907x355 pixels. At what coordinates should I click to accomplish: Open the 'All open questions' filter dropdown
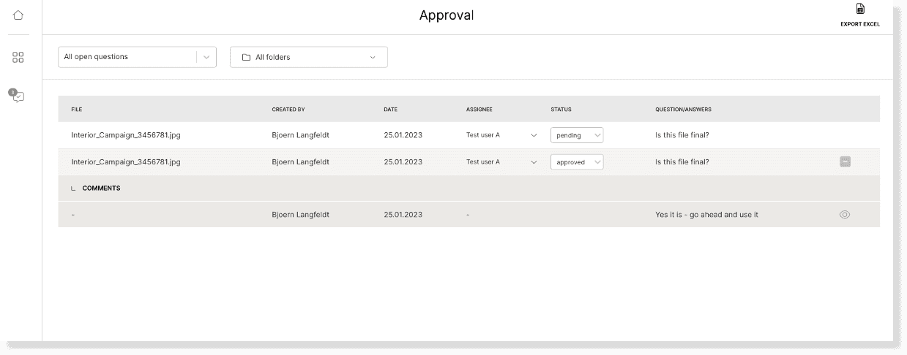(x=137, y=57)
